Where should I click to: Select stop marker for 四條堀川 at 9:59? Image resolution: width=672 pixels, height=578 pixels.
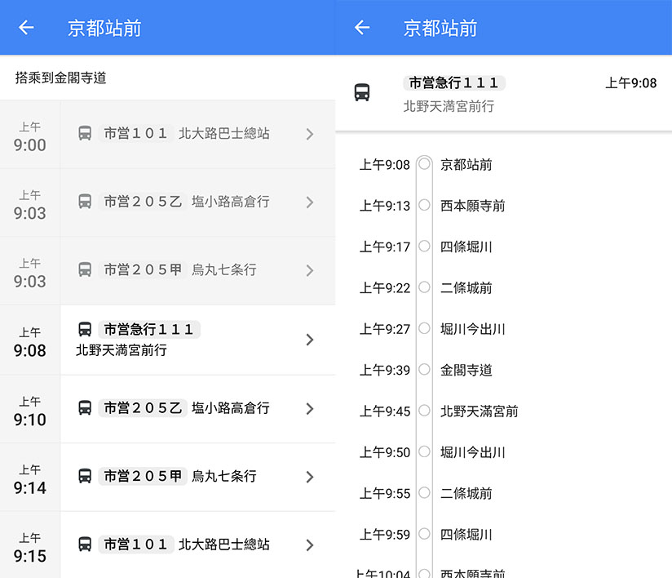[424, 534]
